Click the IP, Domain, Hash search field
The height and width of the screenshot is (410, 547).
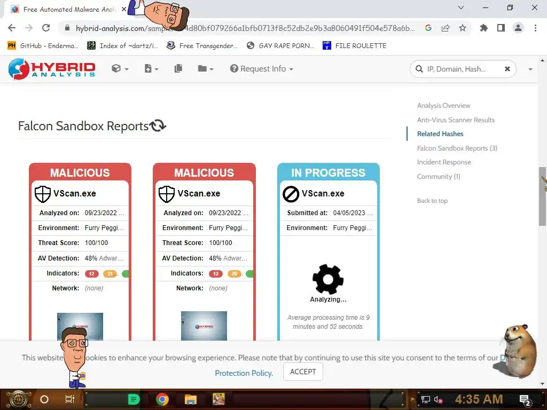coord(463,69)
